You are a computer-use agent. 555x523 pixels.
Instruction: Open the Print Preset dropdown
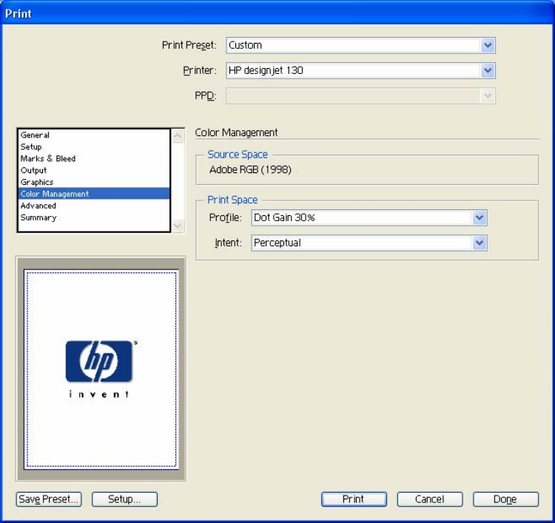(x=487, y=45)
